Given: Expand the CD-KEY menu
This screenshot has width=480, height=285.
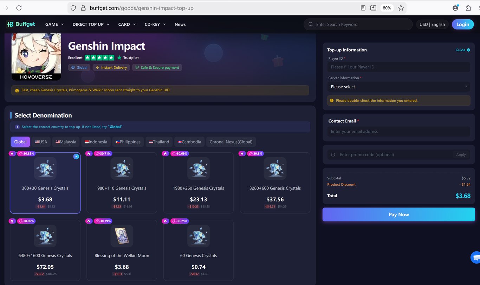Looking at the screenshot, I should pyautogui.click(x=155, y=24).
